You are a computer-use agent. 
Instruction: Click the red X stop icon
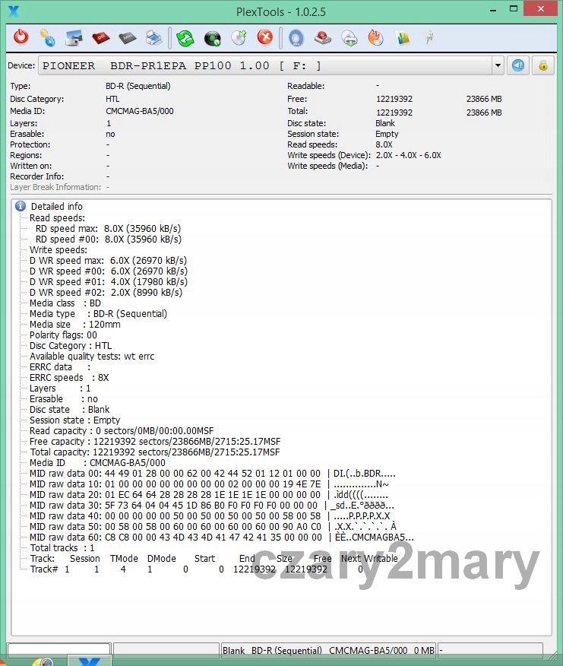click(264, 37)
